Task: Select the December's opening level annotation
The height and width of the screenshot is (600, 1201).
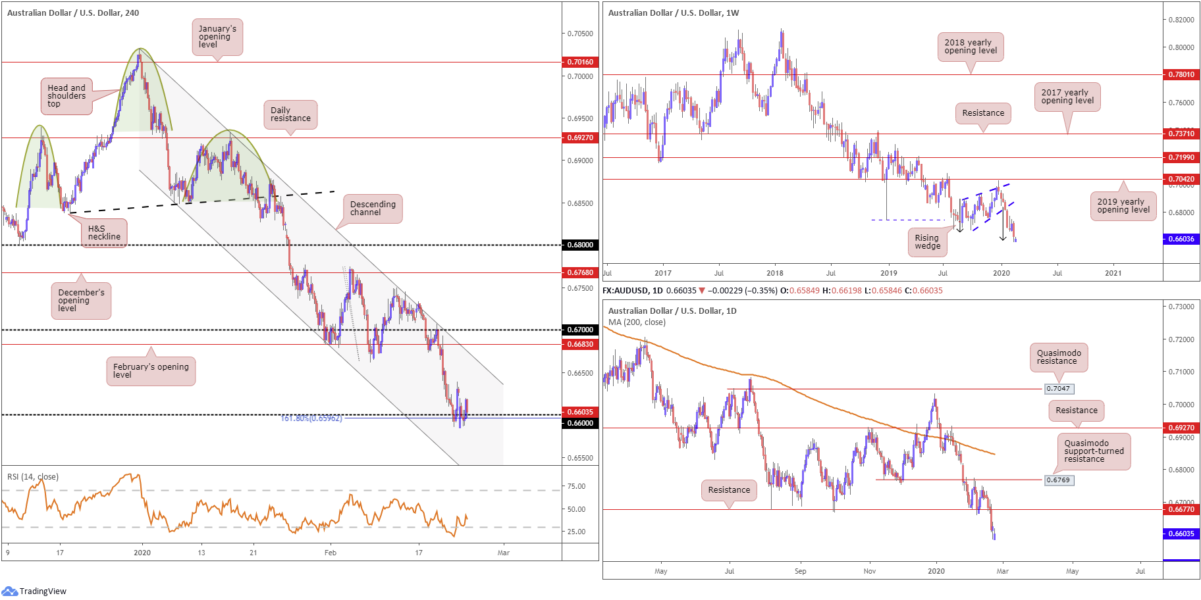Action: [81, 301]
